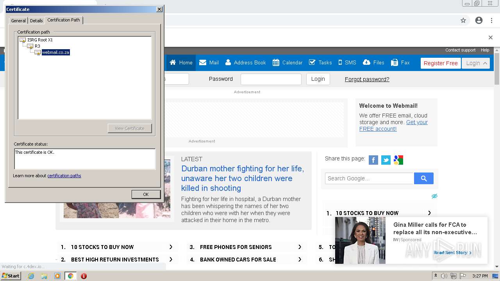
Task: Click OK in the Certificate dialog
Action: 146,194
